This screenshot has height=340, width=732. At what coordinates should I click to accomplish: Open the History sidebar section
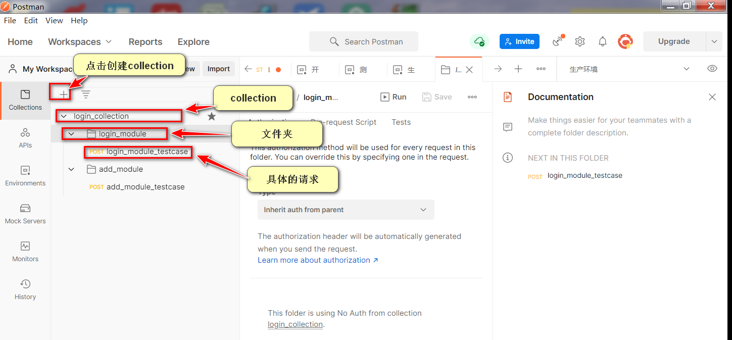point(25,290)
